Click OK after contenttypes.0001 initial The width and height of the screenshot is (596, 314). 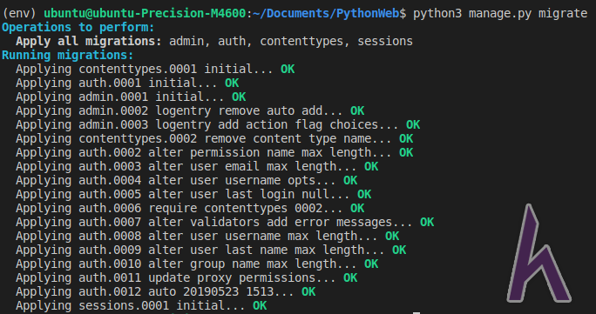click(x=288, y=69)
